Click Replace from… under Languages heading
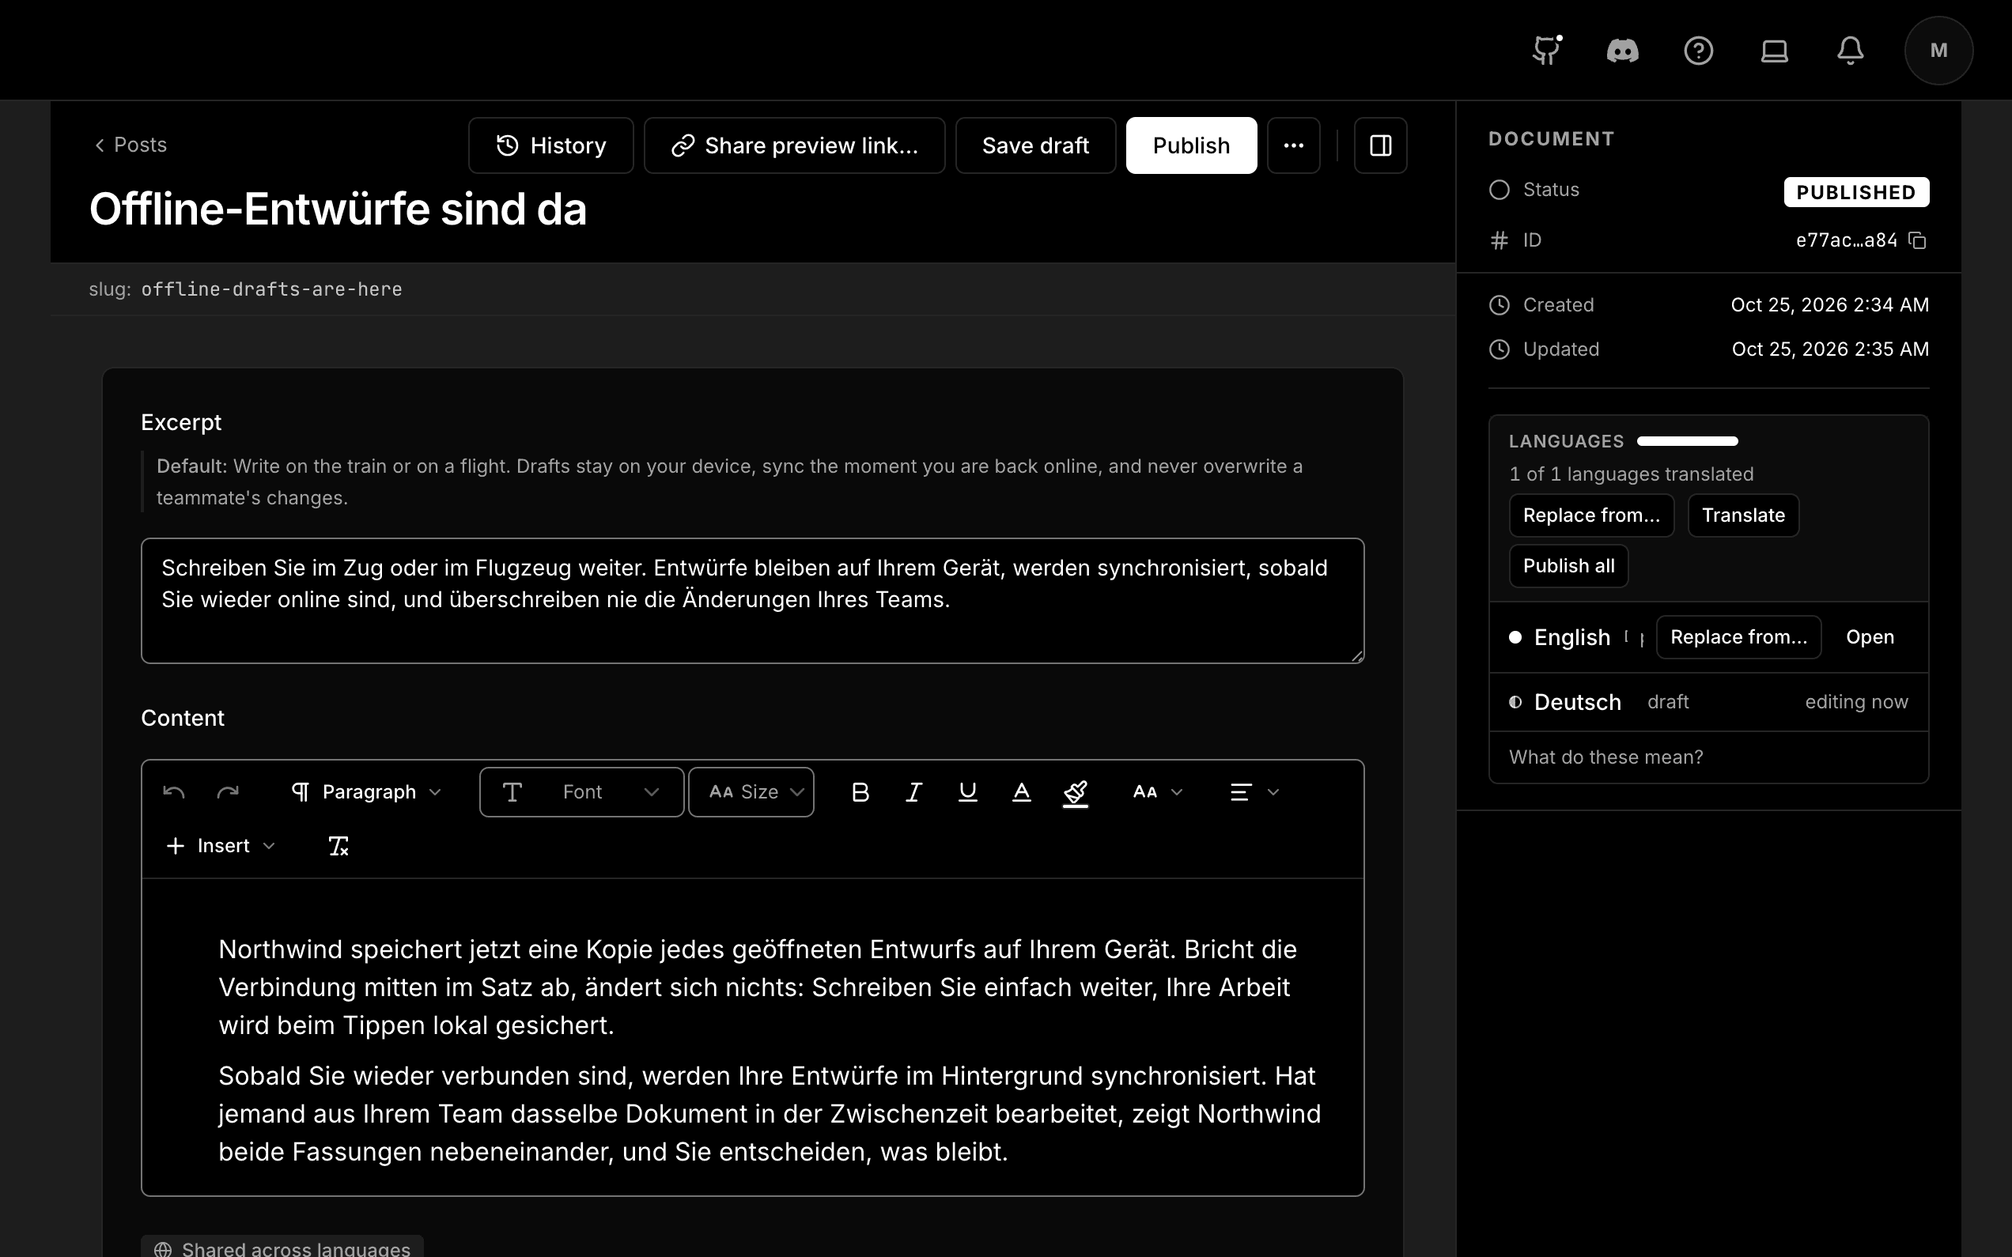The width and height of the screenshot is (2012, 1257). point(1591,515)
